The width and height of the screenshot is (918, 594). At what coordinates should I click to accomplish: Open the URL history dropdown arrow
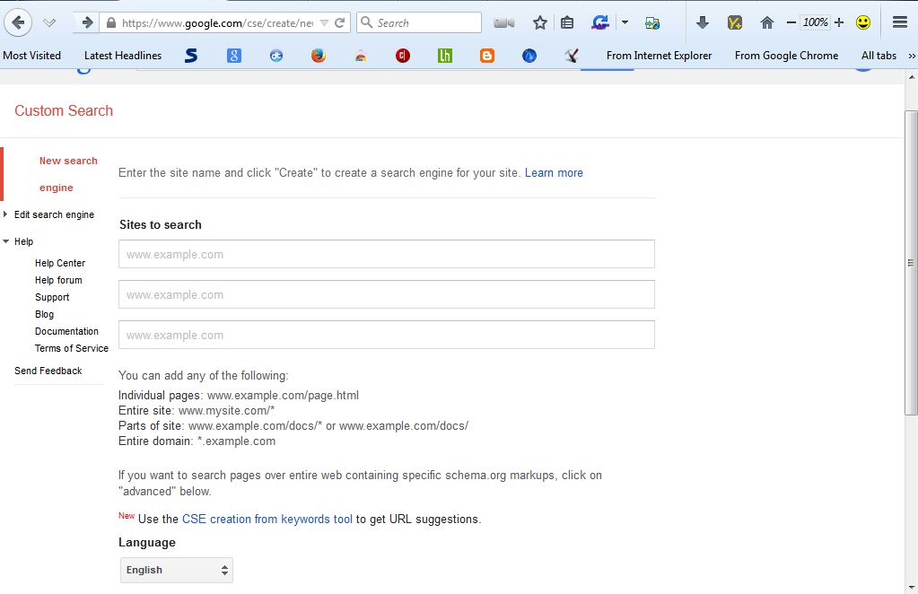324,22
